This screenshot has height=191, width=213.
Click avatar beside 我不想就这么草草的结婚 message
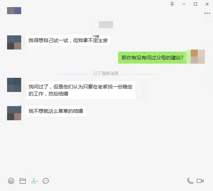click(x=14, y=113)
